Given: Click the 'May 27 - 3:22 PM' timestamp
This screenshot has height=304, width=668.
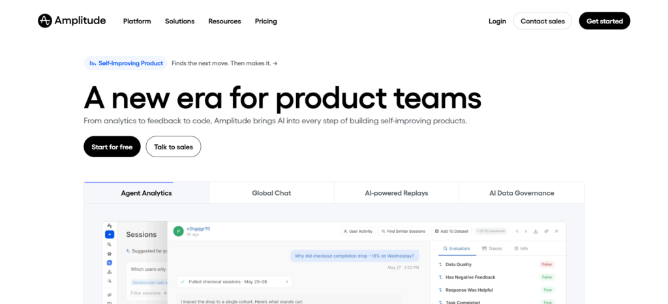Looking at the screenshot, I should click(x=403, y=267).
